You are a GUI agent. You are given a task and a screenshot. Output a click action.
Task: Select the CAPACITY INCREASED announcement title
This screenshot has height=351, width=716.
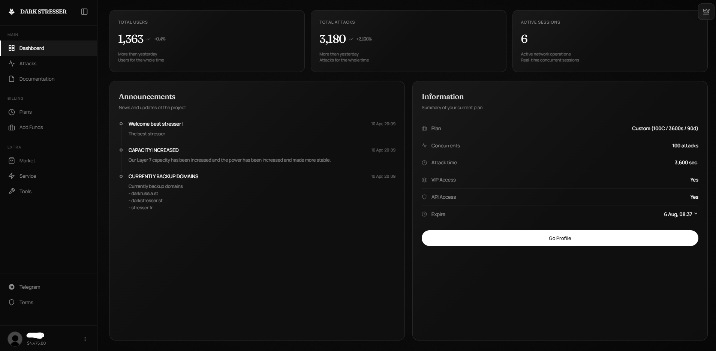(x=153, y=150)
